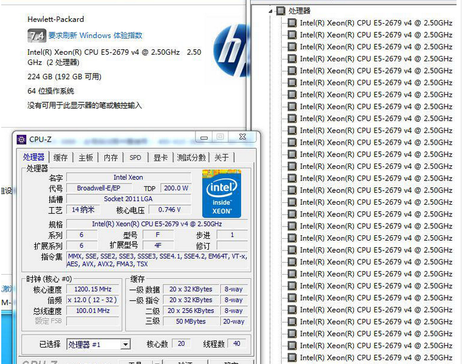462x364 pixels.
Task: Click the 二级 cache value 20 x 256 KBytes
Action: tap(191, 311)
